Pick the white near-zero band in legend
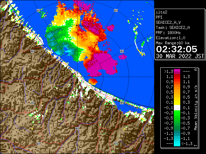This screenshot has height=154, width=206. point(177,108)
